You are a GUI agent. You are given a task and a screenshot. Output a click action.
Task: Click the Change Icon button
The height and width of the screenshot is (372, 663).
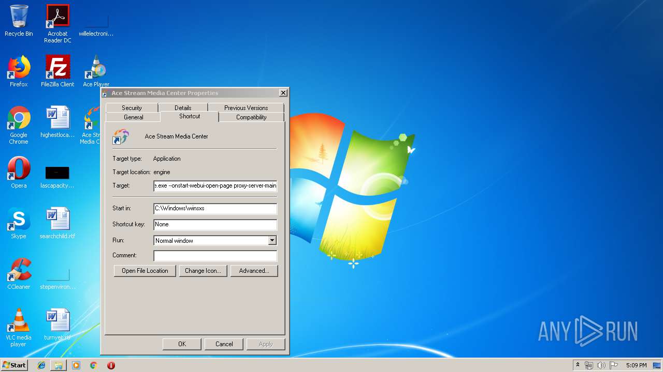[203, 271]
